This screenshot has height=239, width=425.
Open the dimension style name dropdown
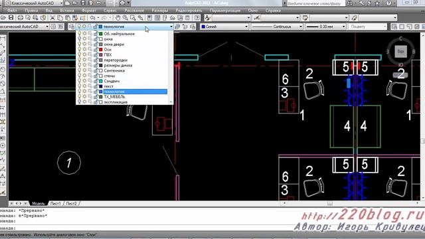(x=280, y=18)
